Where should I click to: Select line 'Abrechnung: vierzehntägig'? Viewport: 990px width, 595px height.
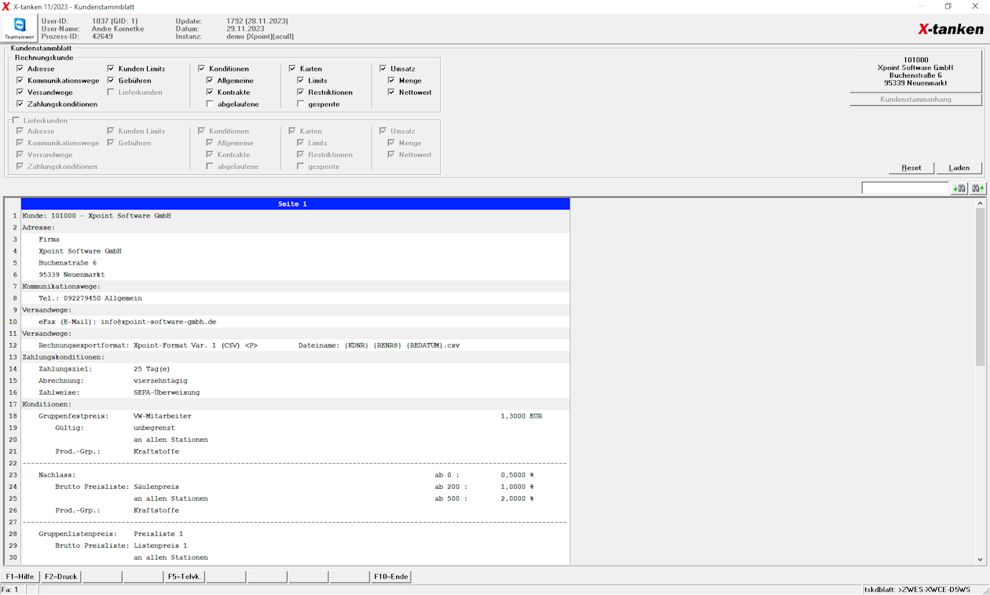coord(295,381)
